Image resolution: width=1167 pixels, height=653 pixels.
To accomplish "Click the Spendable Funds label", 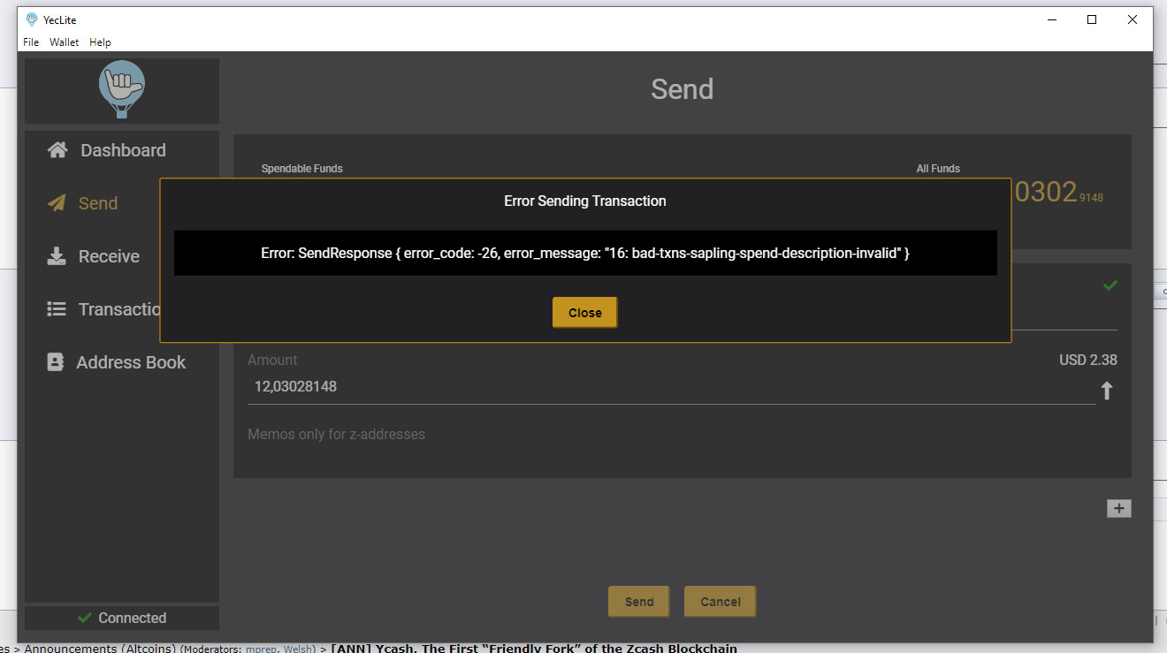I will point(301,168).
